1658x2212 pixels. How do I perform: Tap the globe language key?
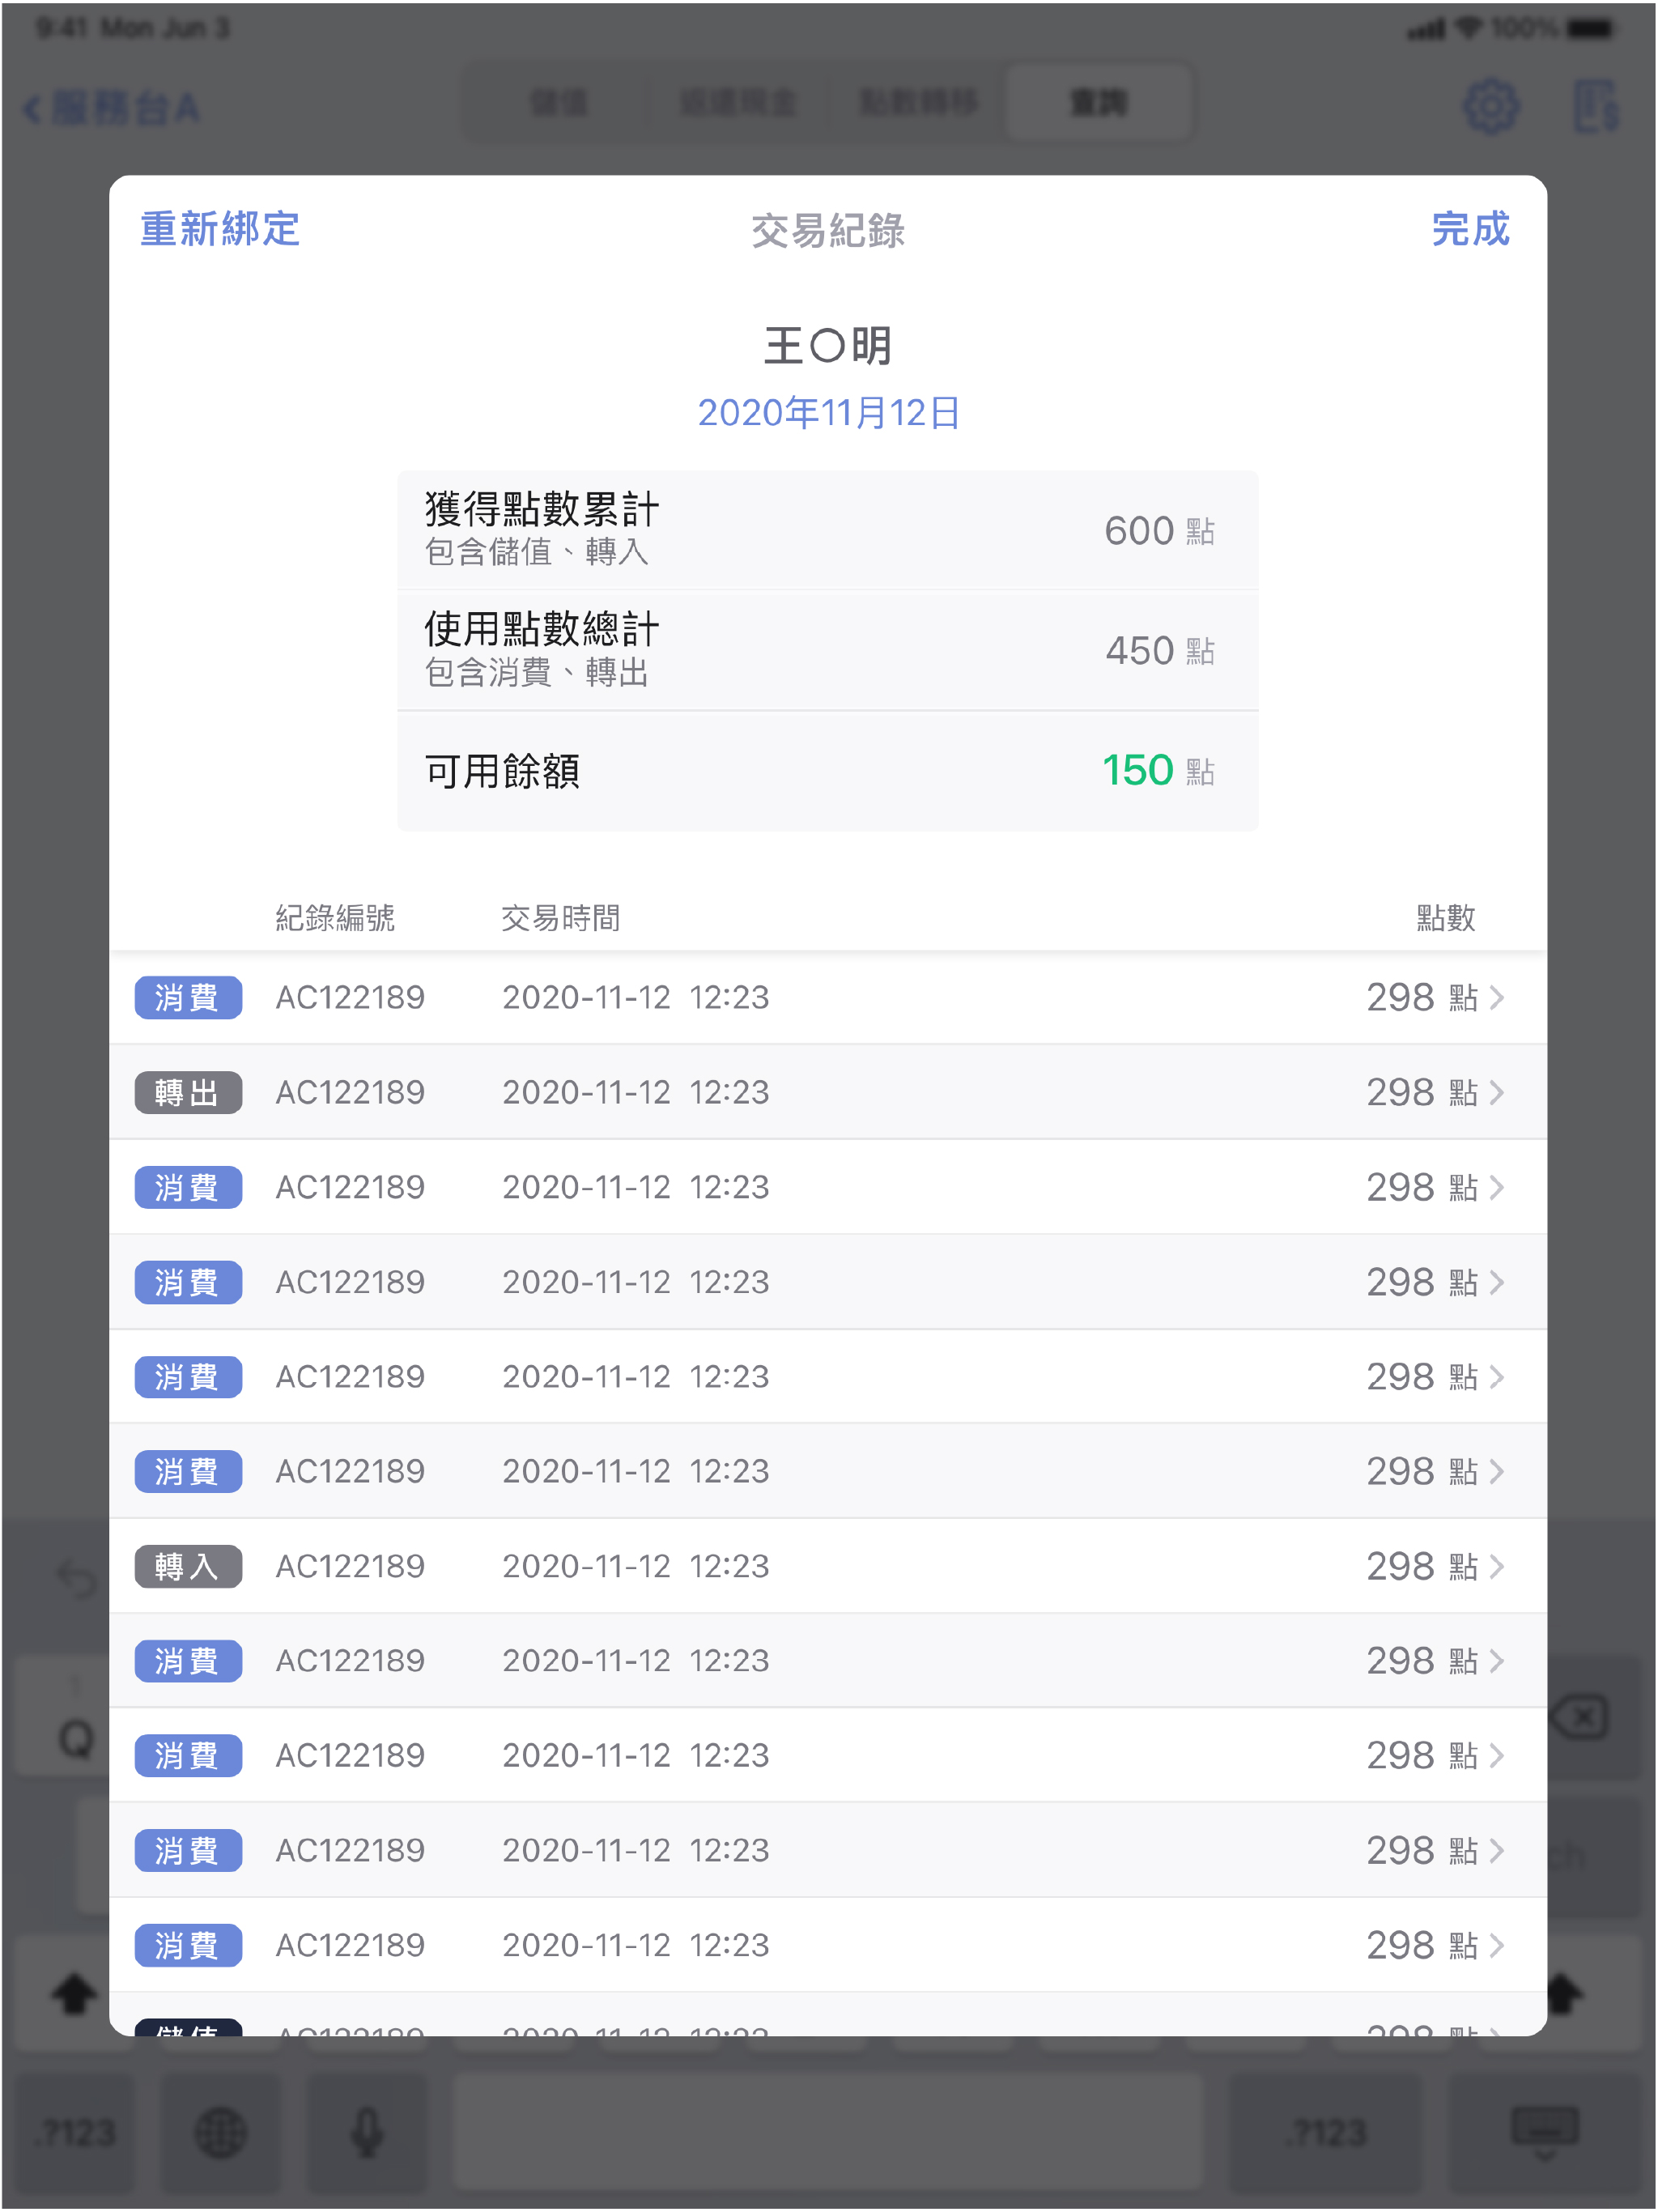coord(221,2132)
